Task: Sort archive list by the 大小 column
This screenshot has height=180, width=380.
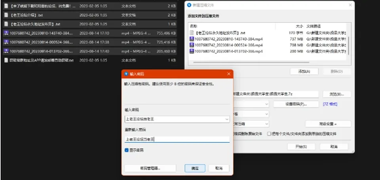Action: point(300,26)
